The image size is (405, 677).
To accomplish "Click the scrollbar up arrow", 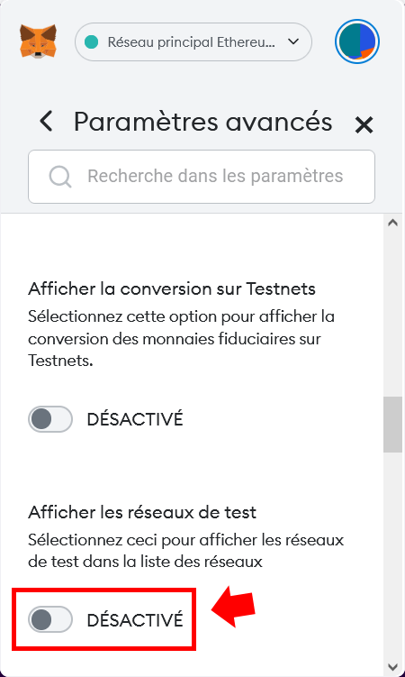I will click(392, 224).
